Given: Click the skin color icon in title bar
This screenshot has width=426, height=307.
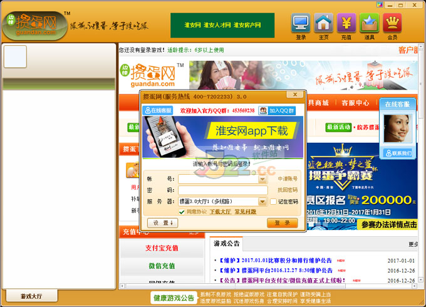Looking at the screenshot, I should pyautogui.click(x=380, y=4).
